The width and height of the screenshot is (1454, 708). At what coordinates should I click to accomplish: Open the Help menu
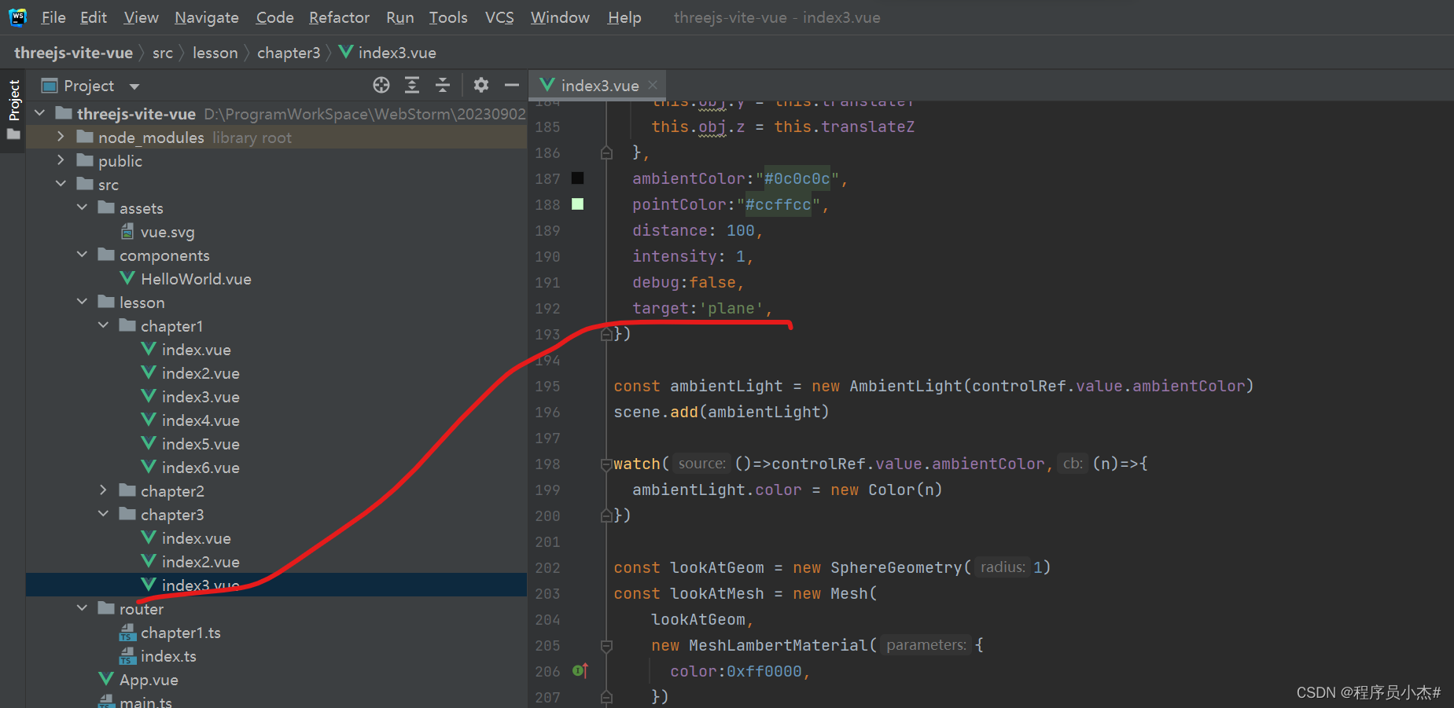[x=624, y=17]
